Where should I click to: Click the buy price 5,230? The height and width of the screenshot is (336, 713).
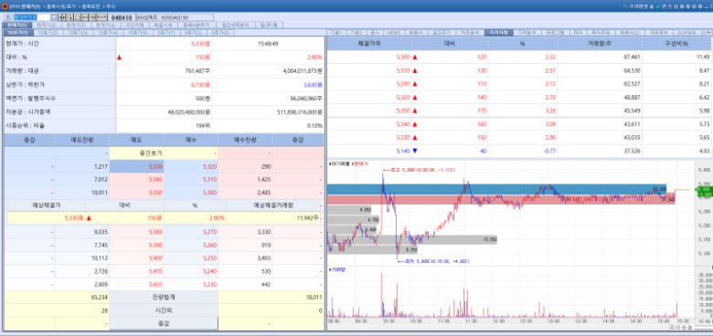(x=191, y=284)
